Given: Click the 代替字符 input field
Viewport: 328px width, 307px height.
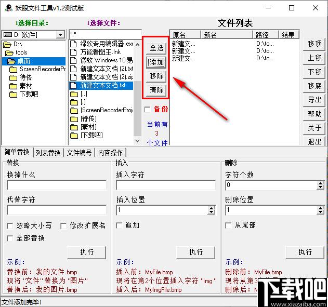Looking at the screenshot, I should coord(57,210).
